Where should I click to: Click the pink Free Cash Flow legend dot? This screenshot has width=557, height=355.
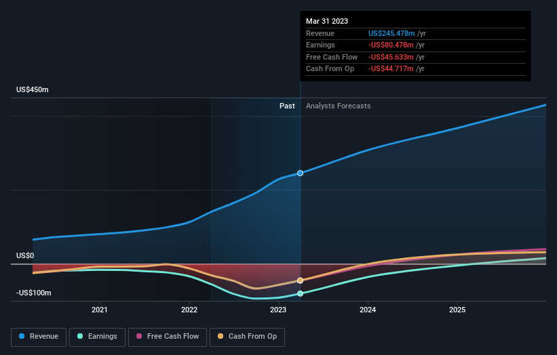click(x=139, y=336)
